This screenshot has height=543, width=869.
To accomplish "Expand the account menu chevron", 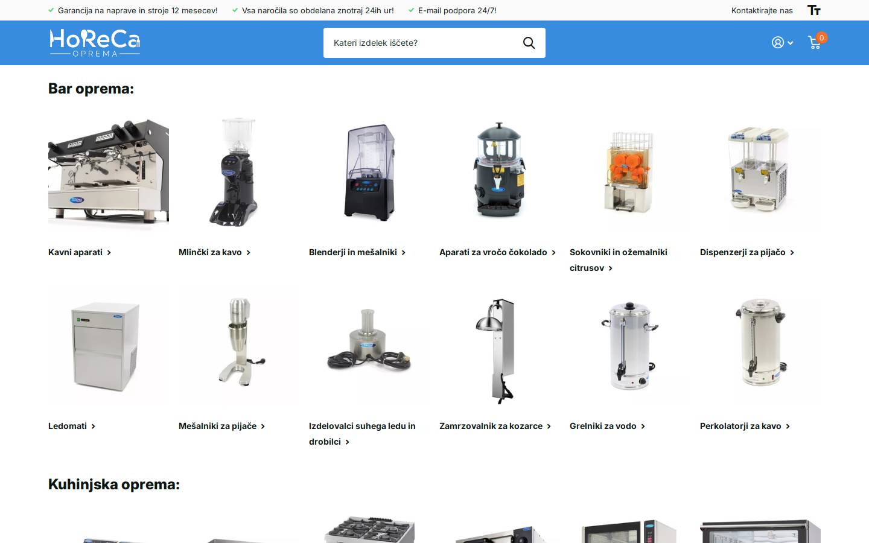I will [790, 43].
